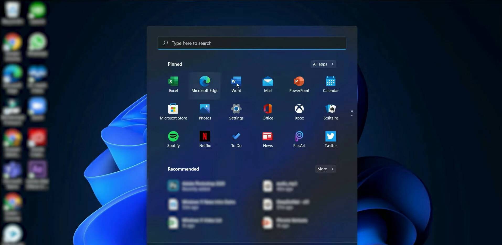This screenshot has height=245, width=502.
Task: Show more Recommended items
Action: pyautogui.click(x=325, y=169)
